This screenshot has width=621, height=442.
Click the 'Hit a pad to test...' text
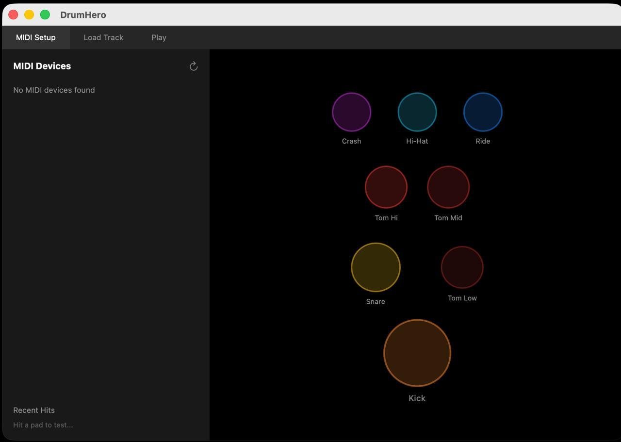43,425
